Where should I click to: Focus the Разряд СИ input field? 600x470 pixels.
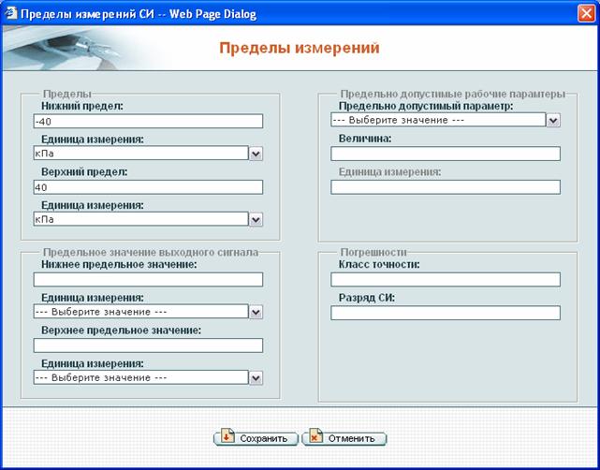click(x=446, y=313)
